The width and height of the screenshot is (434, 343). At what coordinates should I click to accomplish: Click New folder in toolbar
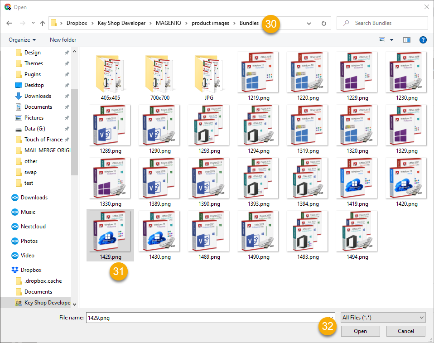coord(63,40)
